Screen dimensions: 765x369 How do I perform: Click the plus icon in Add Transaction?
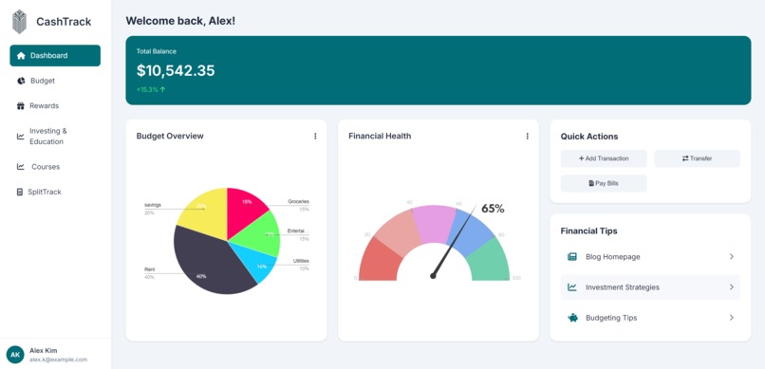point(581,158)
